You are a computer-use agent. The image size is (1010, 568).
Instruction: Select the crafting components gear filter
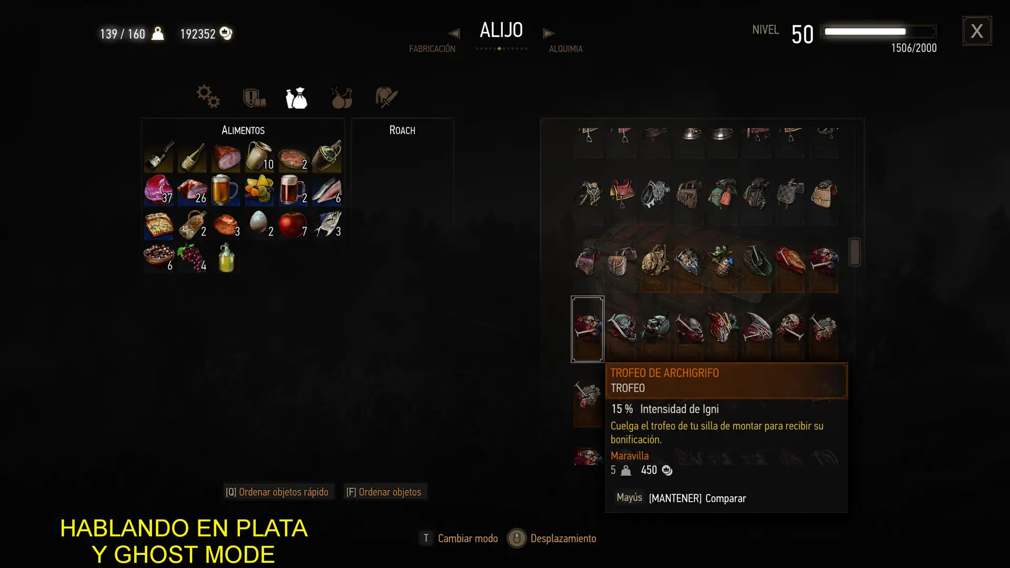tap(208, 97)
